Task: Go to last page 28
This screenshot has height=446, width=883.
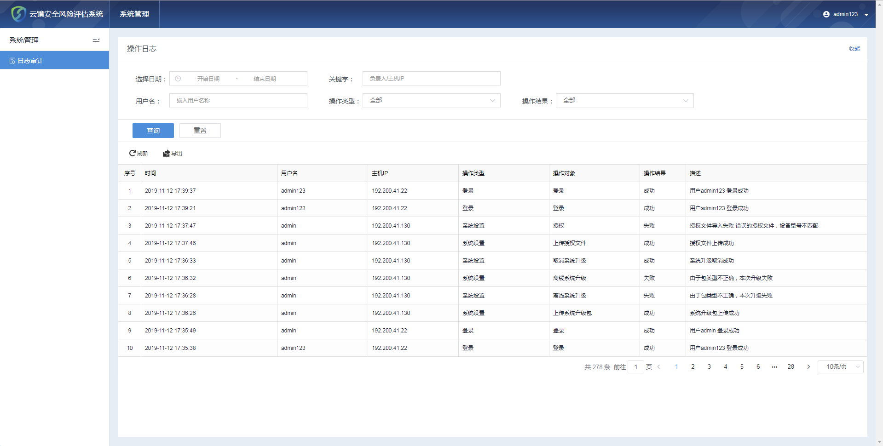Action: (791, 367)
